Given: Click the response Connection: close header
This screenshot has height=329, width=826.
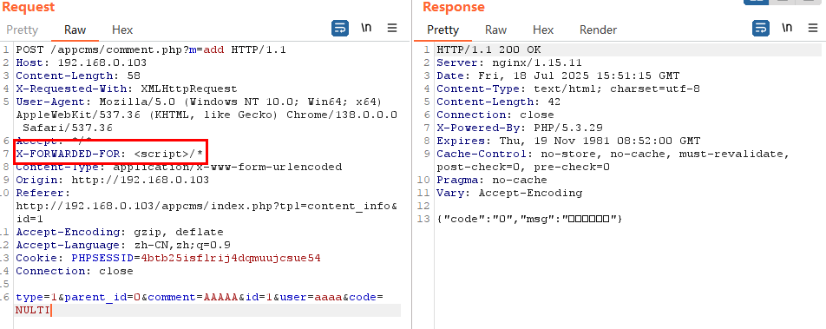Looking at the screenshot, I should point(495,115).
